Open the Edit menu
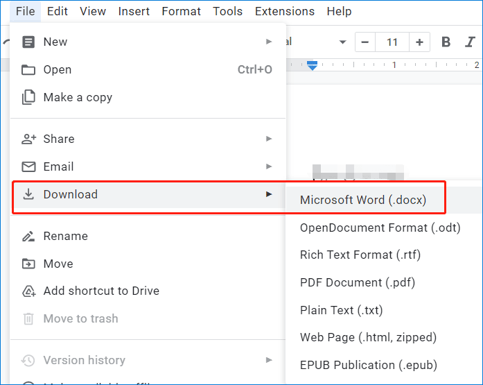The image size is (483, 385). (58, 11)
